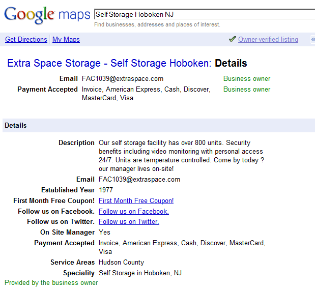
Task: Open the Get Directions link
Action: click(26, 40)
